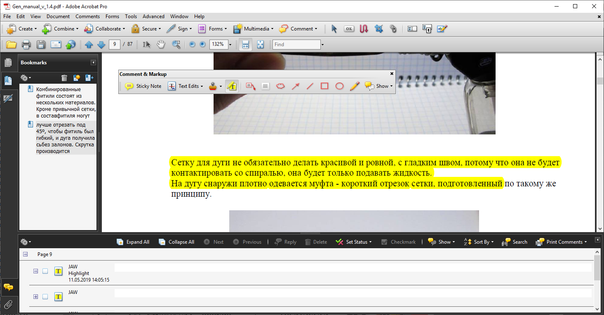Click the Sticky Note button

tap(143, 86)
